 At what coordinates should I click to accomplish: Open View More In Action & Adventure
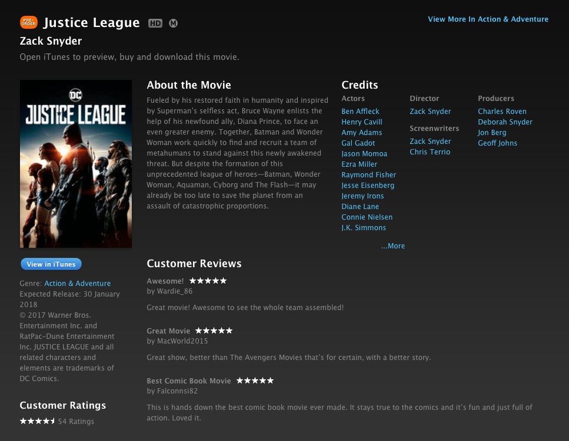tap(488, 19)
